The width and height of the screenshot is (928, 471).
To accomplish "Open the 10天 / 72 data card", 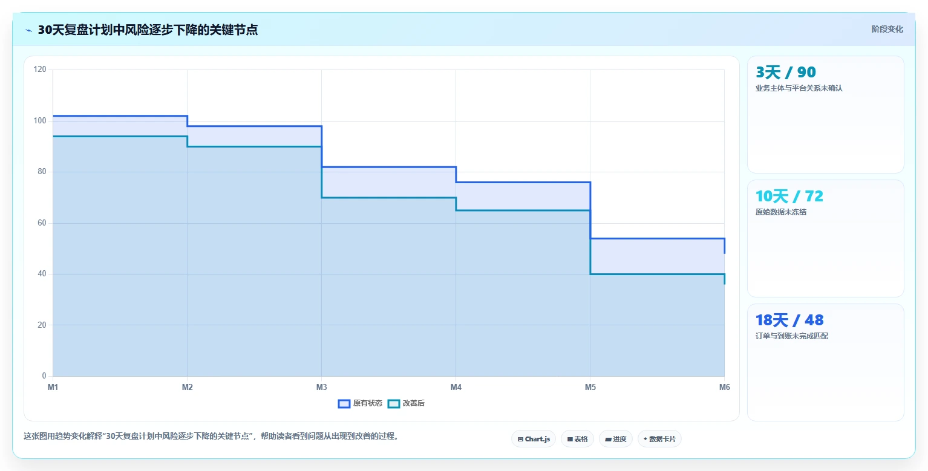I will click(826, 238).
